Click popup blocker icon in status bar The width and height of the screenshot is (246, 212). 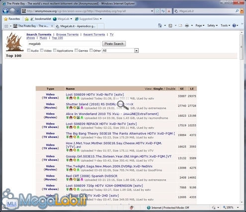click(x=132, y=208)
